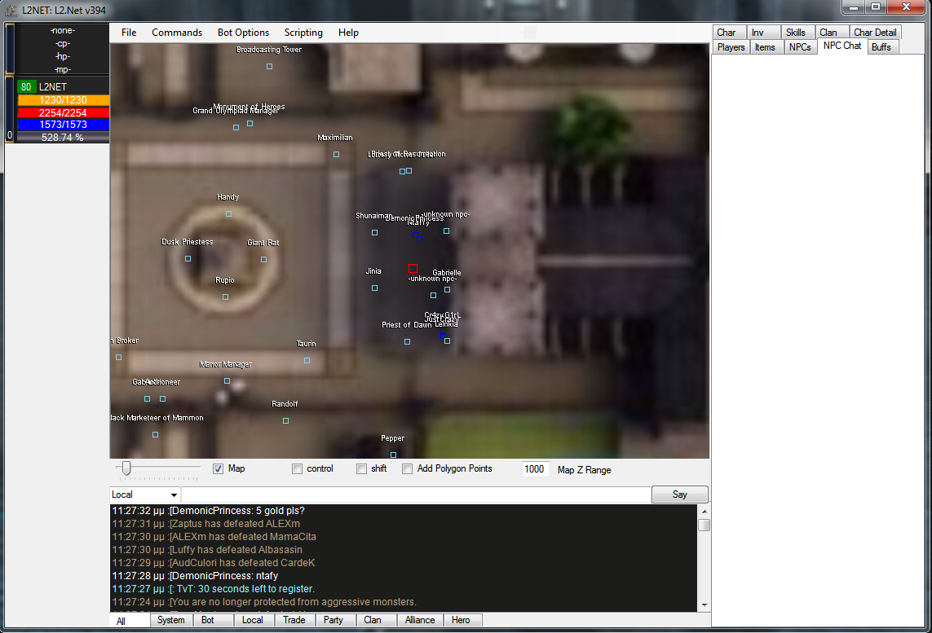Click the orange CP bar 1230/1230

click(63, 100)
